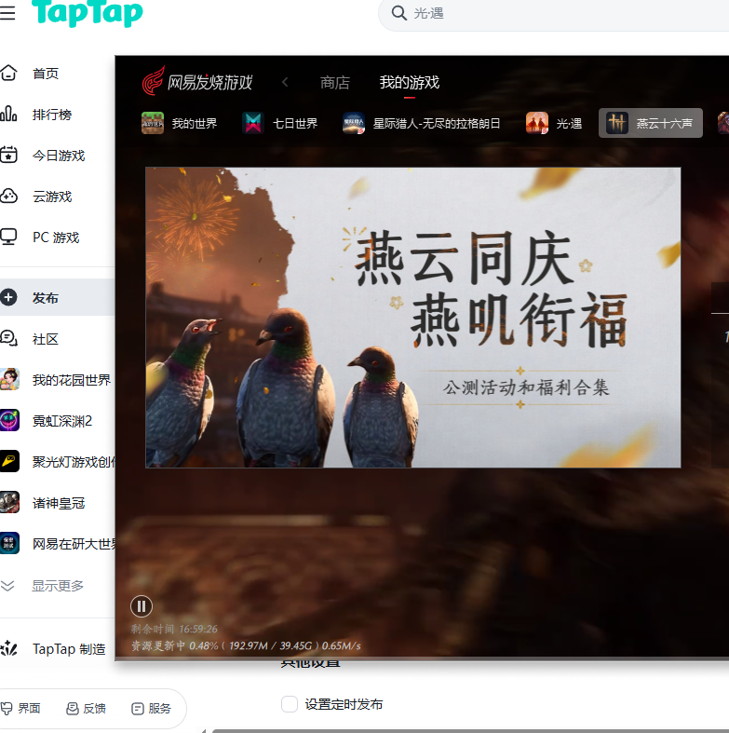Switch to 商店 tab in NetEase launcher
729x733 pixels.
(335, 83)
